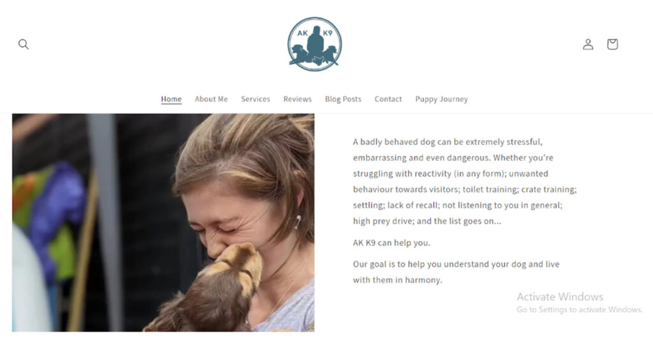
Task: Open the About Me page
Action: (x=211, y=99)
